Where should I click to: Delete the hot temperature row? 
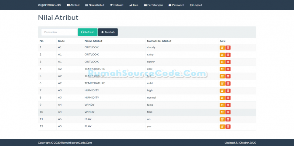coord(228,76)
